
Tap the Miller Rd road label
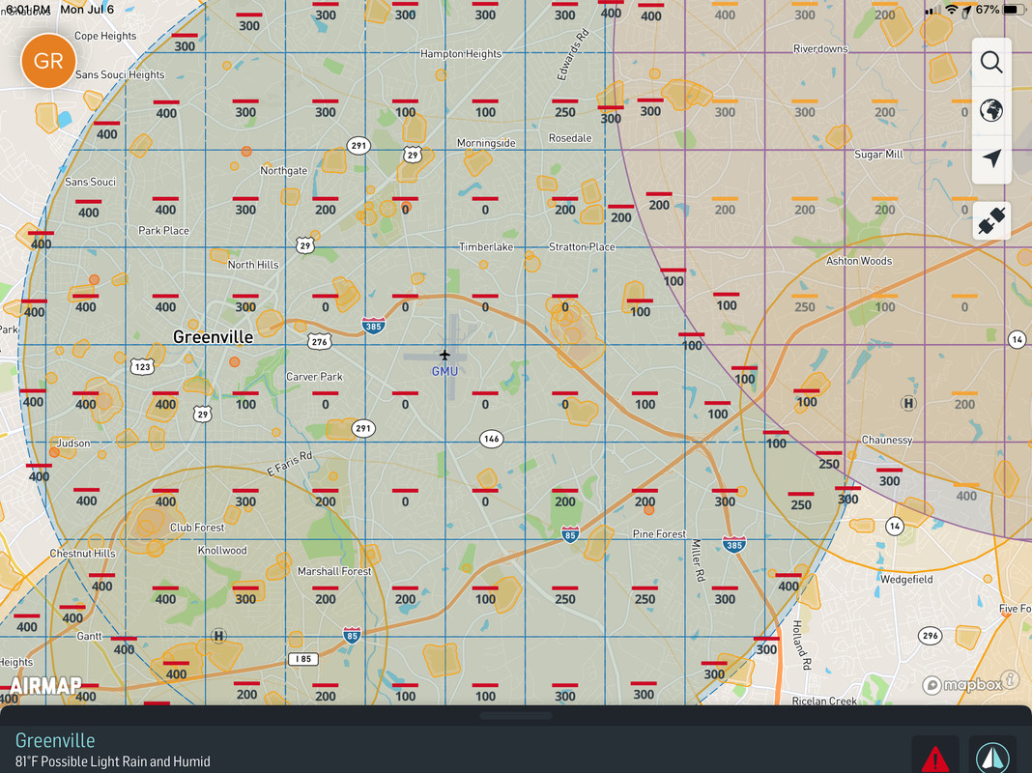point(697,560)
